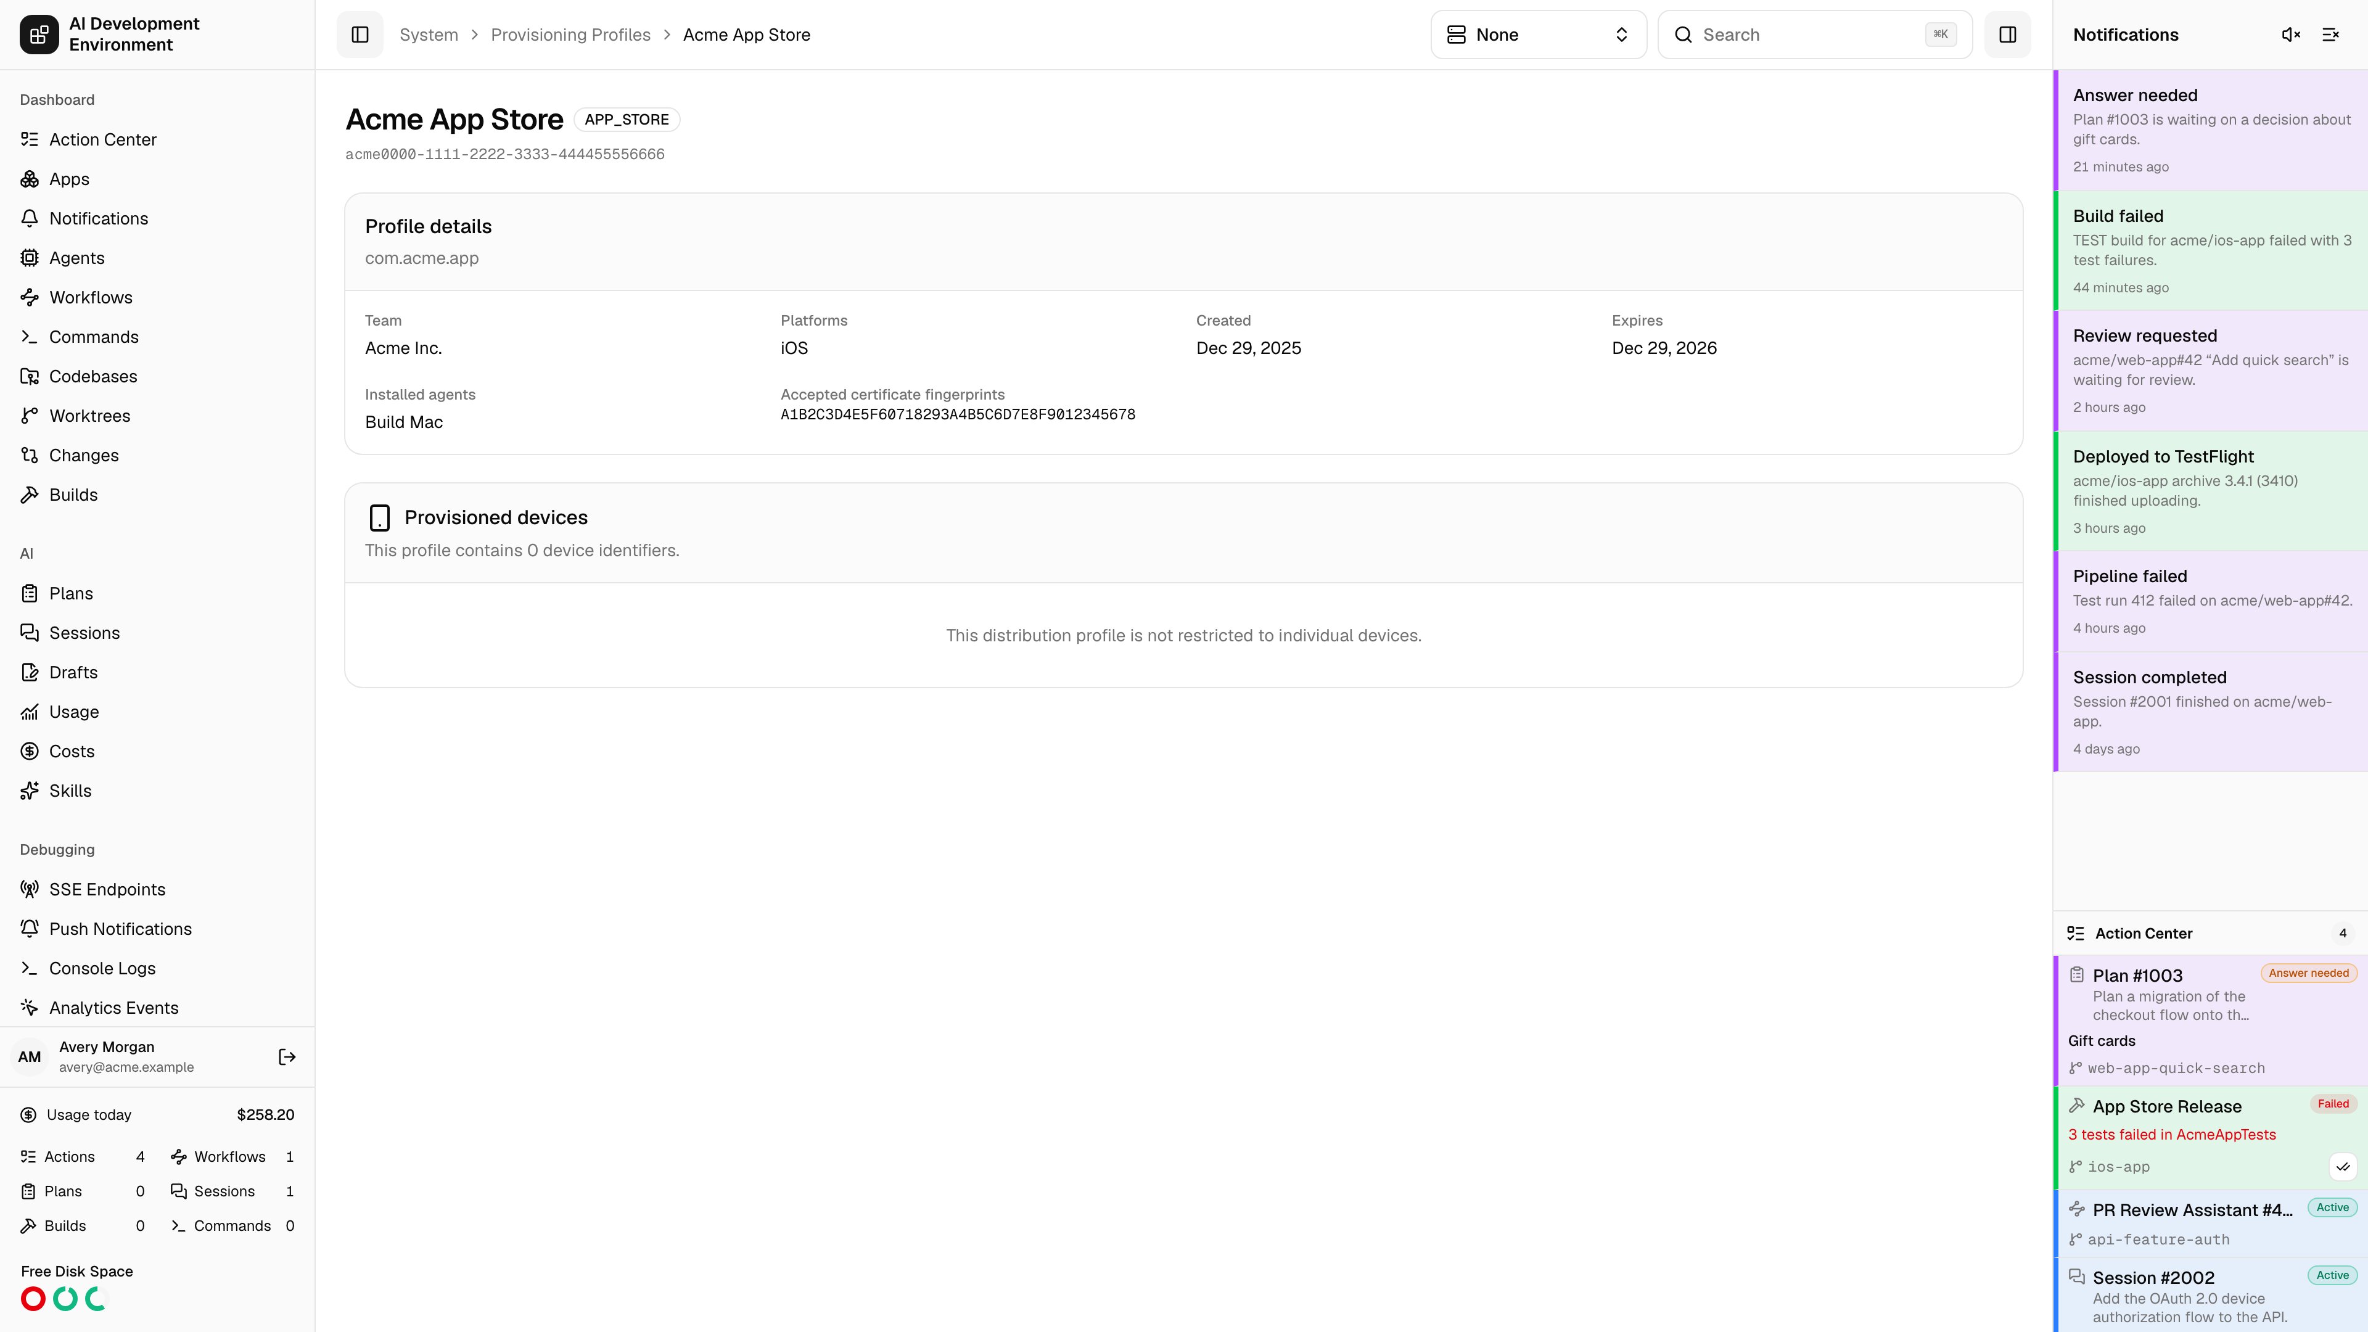
Task: Click the Costs dollar icon
Action: (x=30, y=752)
